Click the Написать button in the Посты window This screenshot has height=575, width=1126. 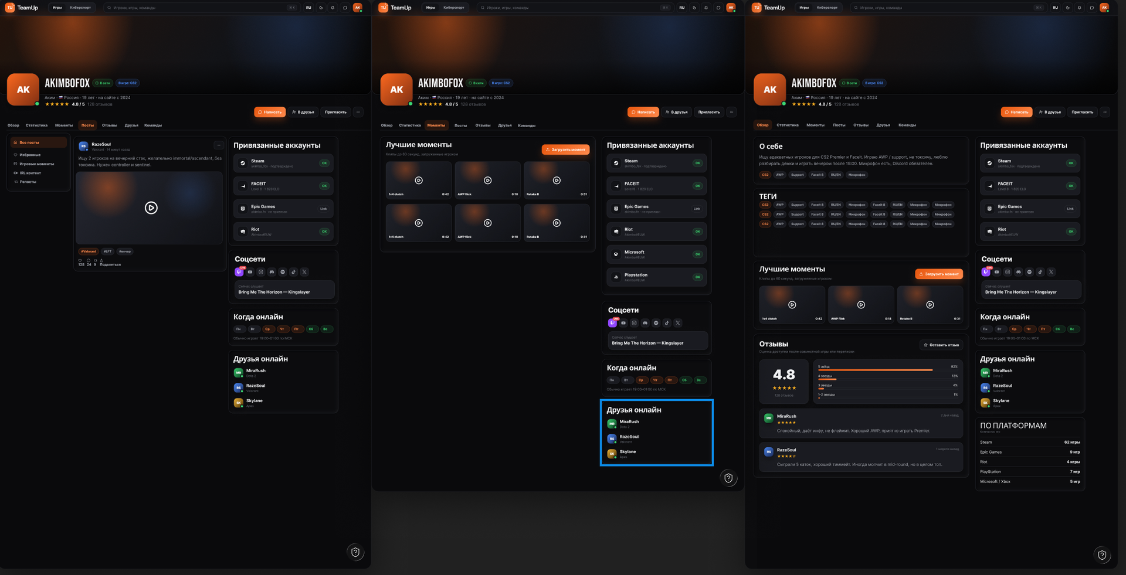pos(270,112)
